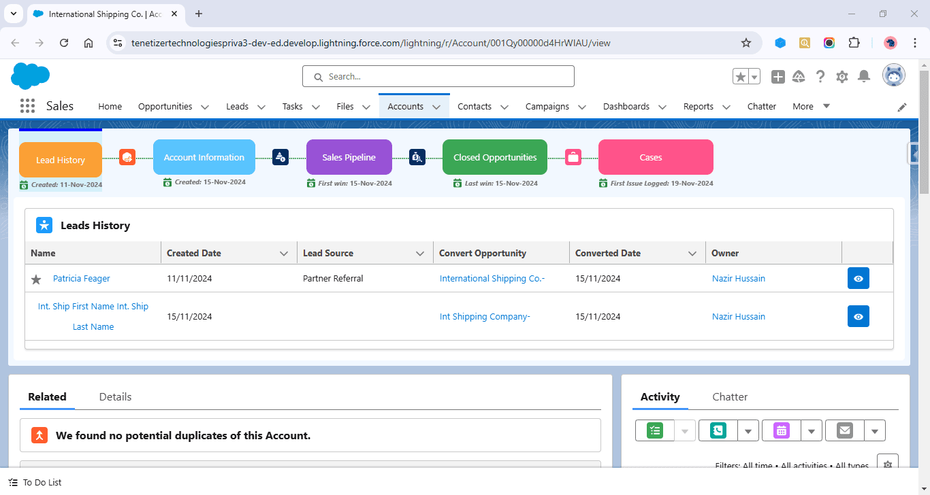Click the orange duplicates merge icon

pos(39,435)
